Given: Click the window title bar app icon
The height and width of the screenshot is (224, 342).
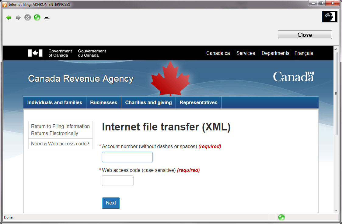Looking at the screenshot, I should tap(5, 4).
